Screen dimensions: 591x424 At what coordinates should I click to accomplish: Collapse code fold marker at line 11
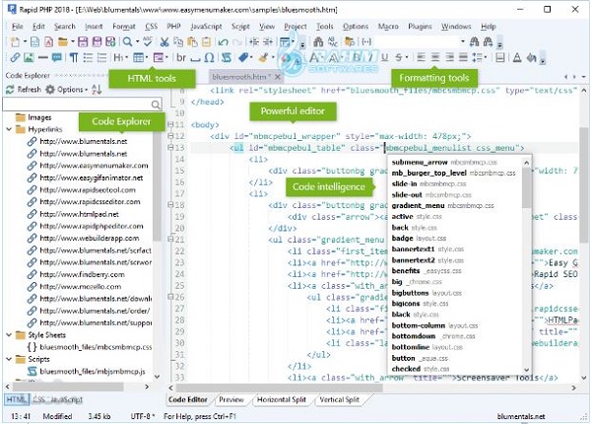tap(170, 124)
